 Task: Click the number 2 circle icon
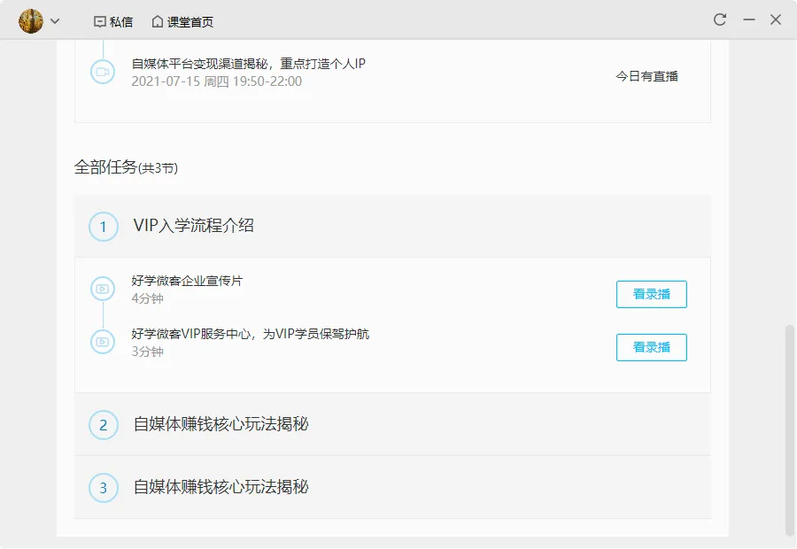point(104,425)
